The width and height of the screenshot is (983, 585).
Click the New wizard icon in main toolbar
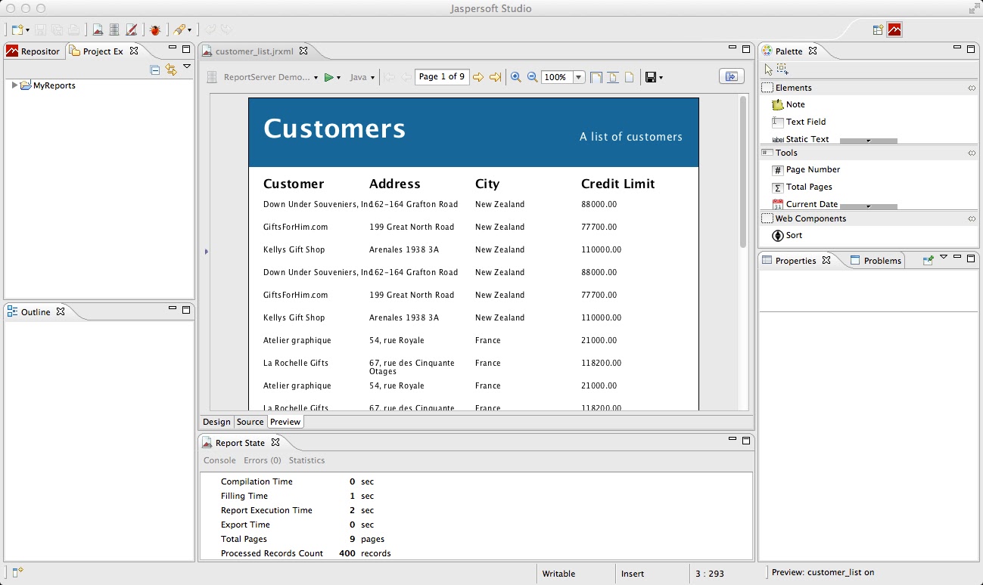17,30
